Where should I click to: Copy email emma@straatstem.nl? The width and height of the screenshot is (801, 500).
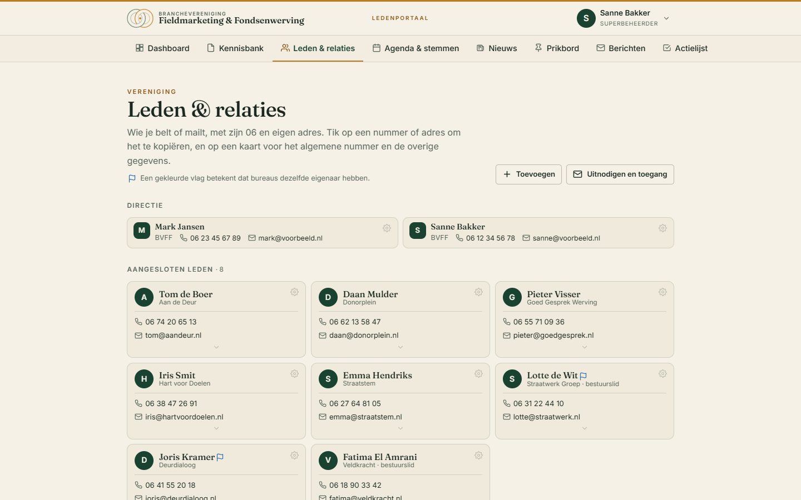[360, 417]
